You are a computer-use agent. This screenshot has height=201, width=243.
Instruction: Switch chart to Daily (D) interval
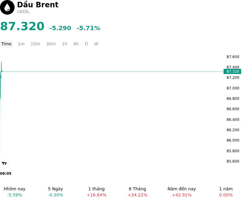87,44
